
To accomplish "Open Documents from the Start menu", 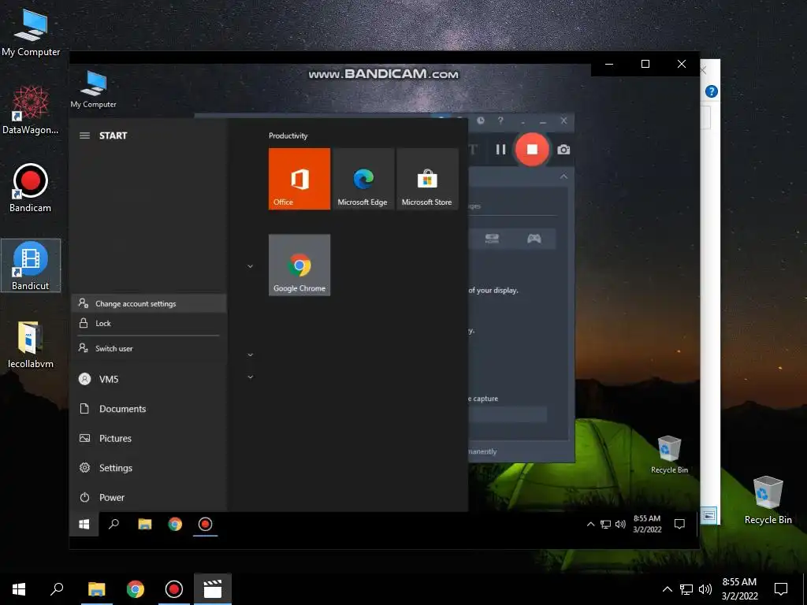I will [149, 409].
